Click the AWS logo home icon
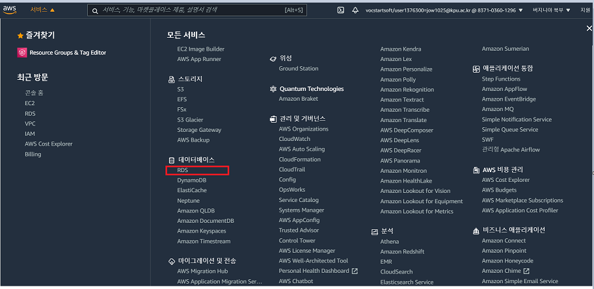Viewport: 594px width, 289px height. pyautogui.click(x=10, y=10)
